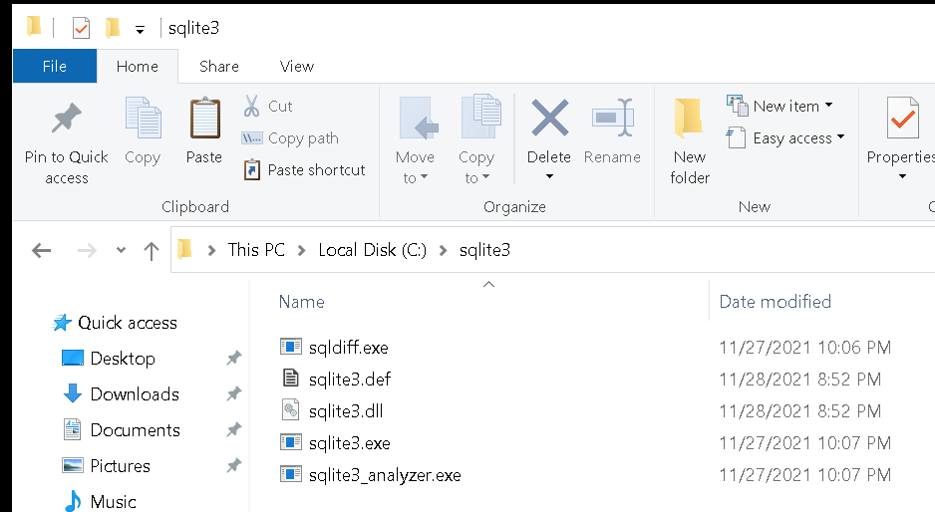Click the New folder icon

pos(690,118)
